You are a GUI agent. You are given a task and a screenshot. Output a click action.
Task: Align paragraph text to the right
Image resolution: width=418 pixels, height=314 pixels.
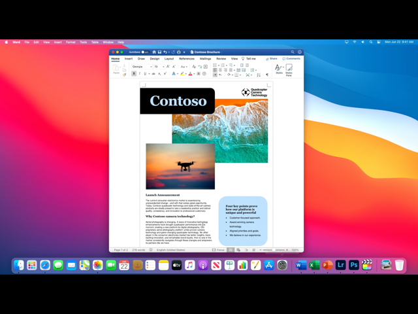[225, 70]
